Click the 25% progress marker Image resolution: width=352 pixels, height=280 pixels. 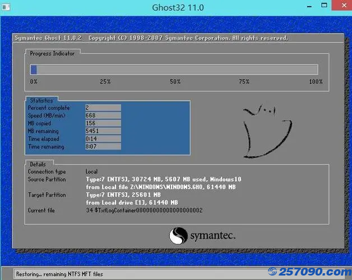pyautogui.click(x=105, y=82)
